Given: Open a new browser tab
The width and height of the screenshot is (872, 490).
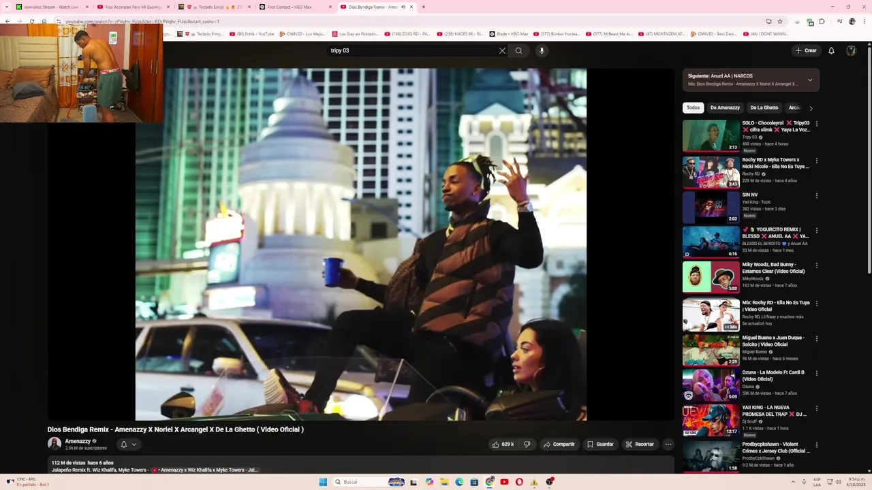Looking at the screenshot, I should (424, 7).
